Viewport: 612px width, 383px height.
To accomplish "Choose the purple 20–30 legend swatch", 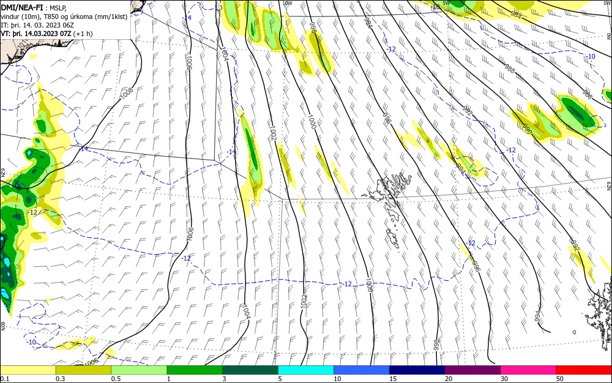I will [472, 370].
